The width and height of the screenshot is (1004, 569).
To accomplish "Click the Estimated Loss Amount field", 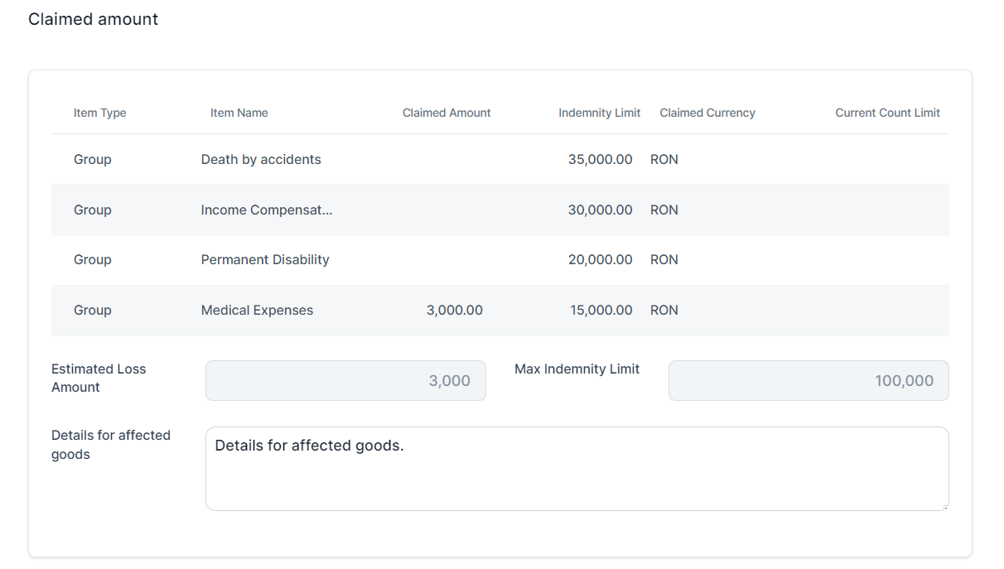I will pos(345,380).
